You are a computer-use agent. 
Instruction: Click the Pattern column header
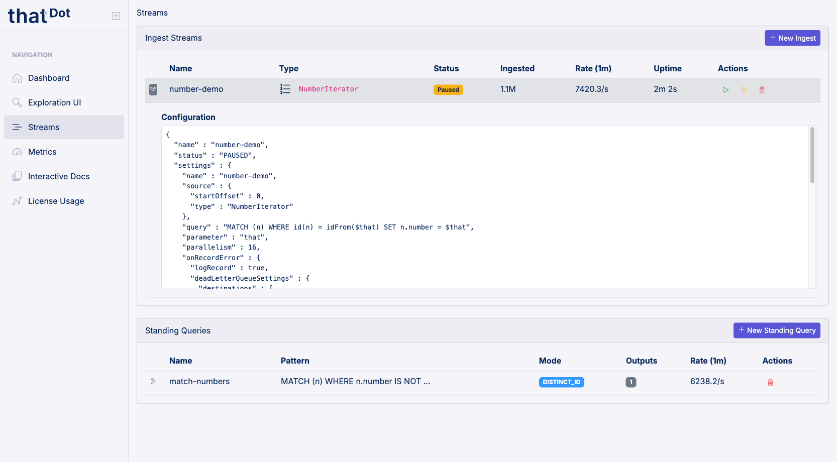click(x=295, y=361)
